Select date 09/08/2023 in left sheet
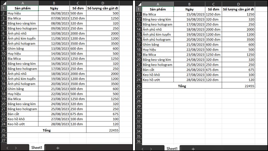The image size is (268, 151). (54, 29)
